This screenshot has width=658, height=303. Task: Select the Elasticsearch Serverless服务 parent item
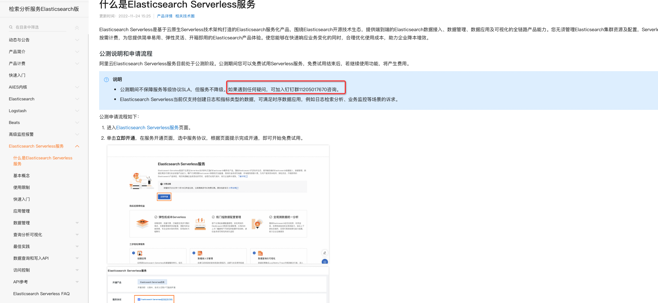[36, 146]
